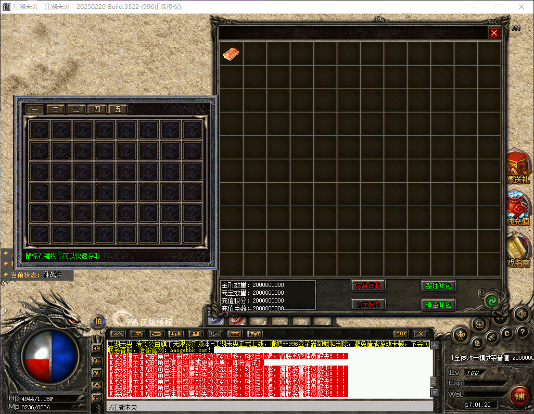534x414 pixels.
Task: Minimize the game window
Action: [474, 7]
